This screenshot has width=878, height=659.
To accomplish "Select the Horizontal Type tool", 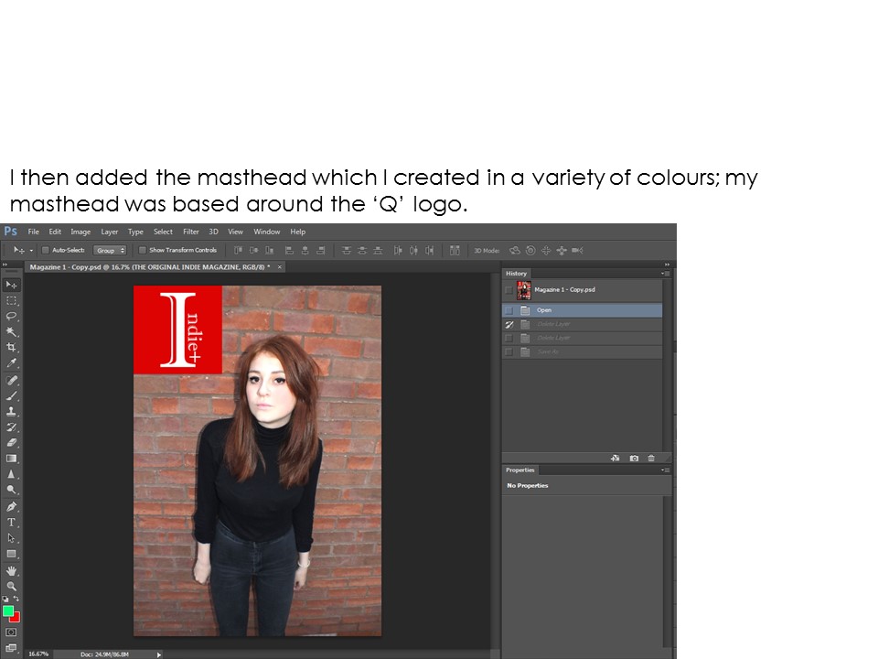I will (x=11, y=523).
